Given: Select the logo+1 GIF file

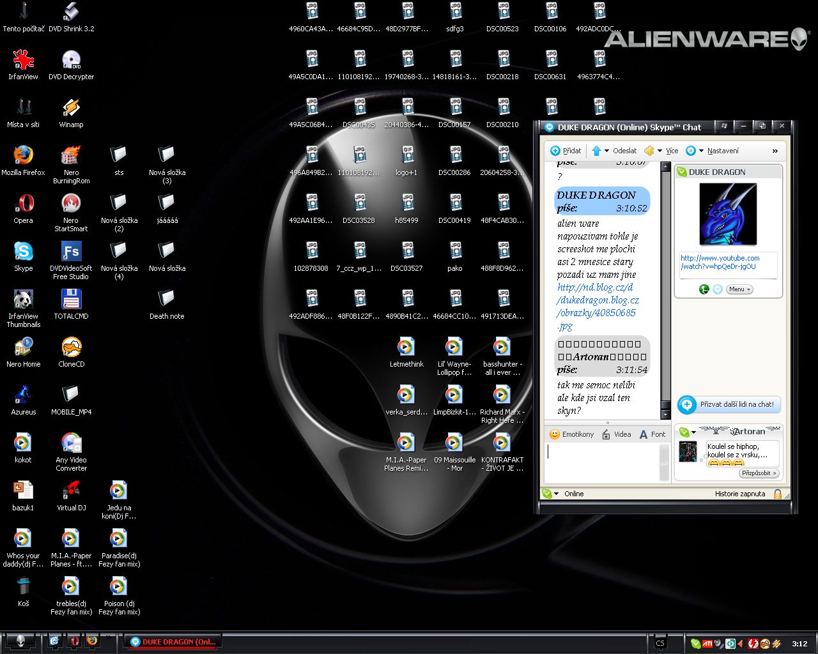Looking at the screenshot, I should (x=406, y=161).
